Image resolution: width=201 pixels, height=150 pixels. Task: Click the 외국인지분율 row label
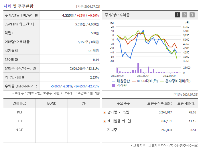coord(15,77)
